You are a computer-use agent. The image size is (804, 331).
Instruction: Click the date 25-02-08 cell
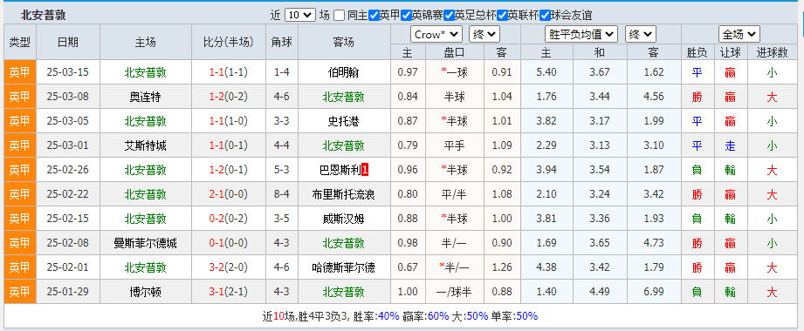[68, 243]
